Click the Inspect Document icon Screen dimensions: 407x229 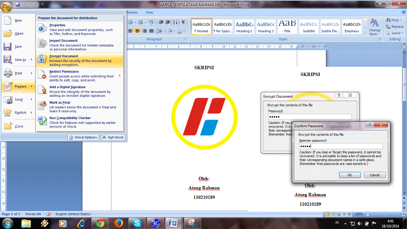(42, 44)
